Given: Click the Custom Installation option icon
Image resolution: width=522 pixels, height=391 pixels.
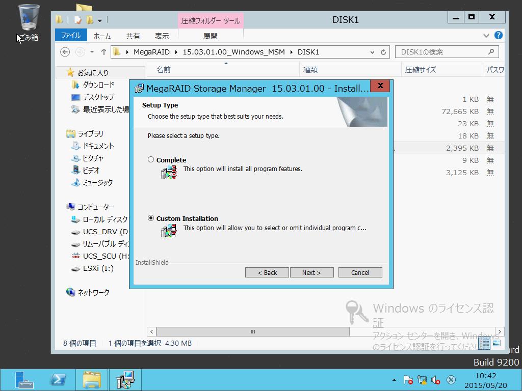Looking at the screenshot, I should [x=169, y=231].
